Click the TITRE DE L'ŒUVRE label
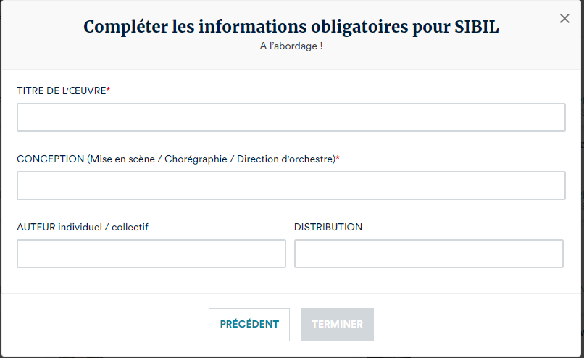Image resolution: width=584 pixels, height=358 pixels. (61, 91)
